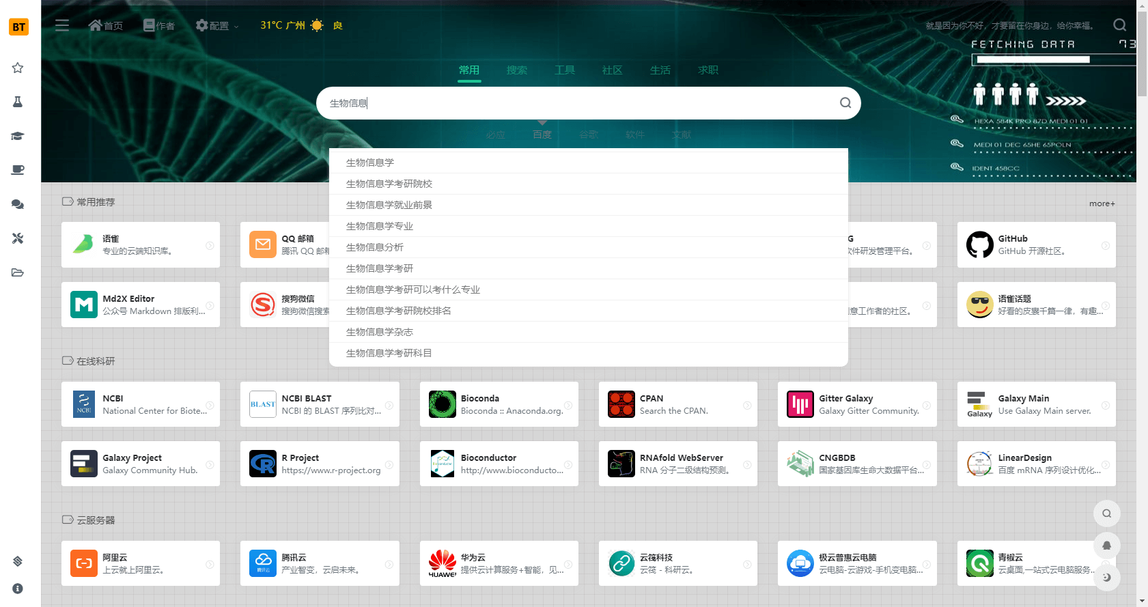Open the 腾讯云 card
The width and height of the screenshot is (1148, 607).
(320, 563)
